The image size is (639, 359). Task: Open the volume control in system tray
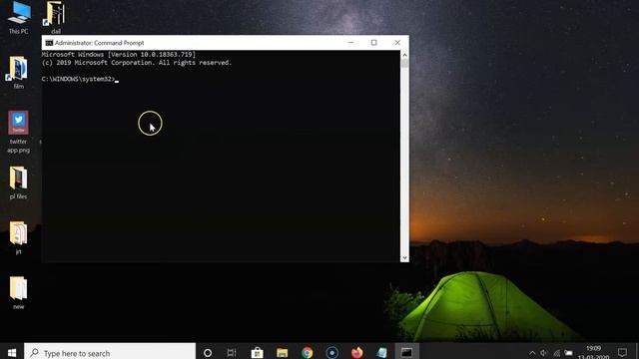pyautogui.click(x=544, y=353)
